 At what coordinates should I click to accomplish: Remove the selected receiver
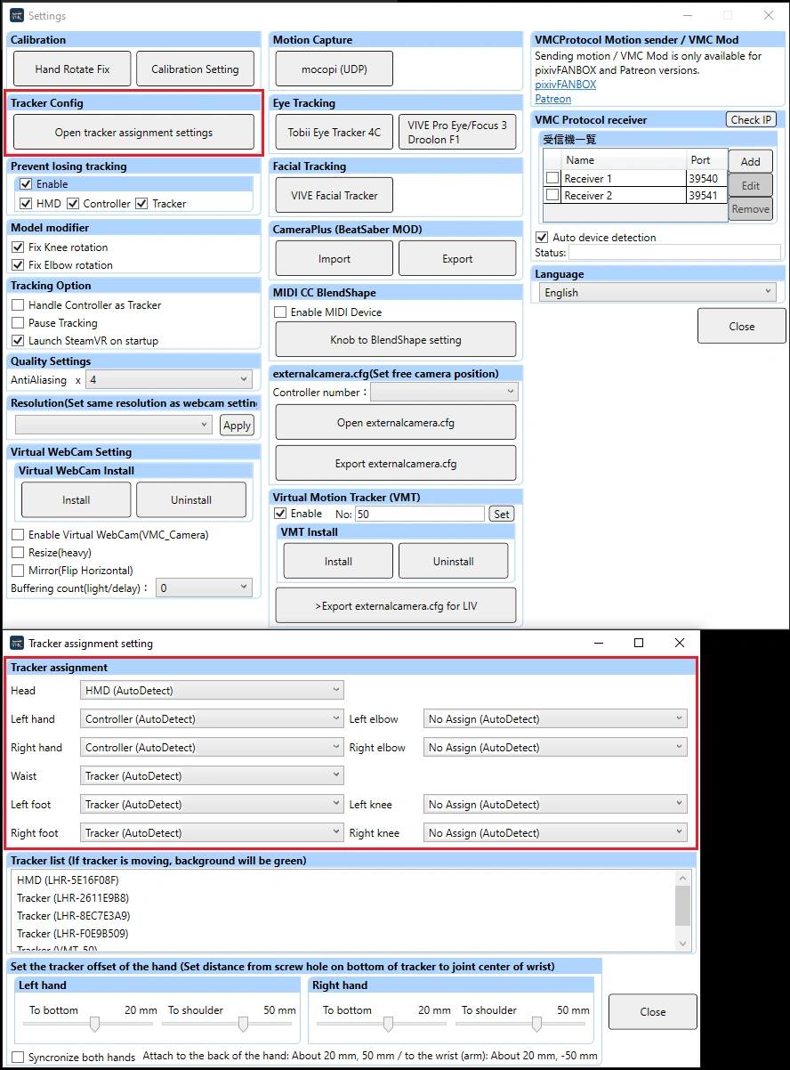[751, 209]
